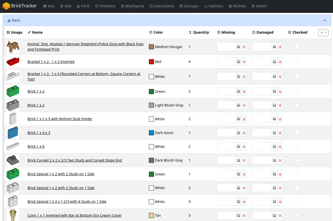
Task: Open the table options dropdown menu
Action: (x=323, y=33)
